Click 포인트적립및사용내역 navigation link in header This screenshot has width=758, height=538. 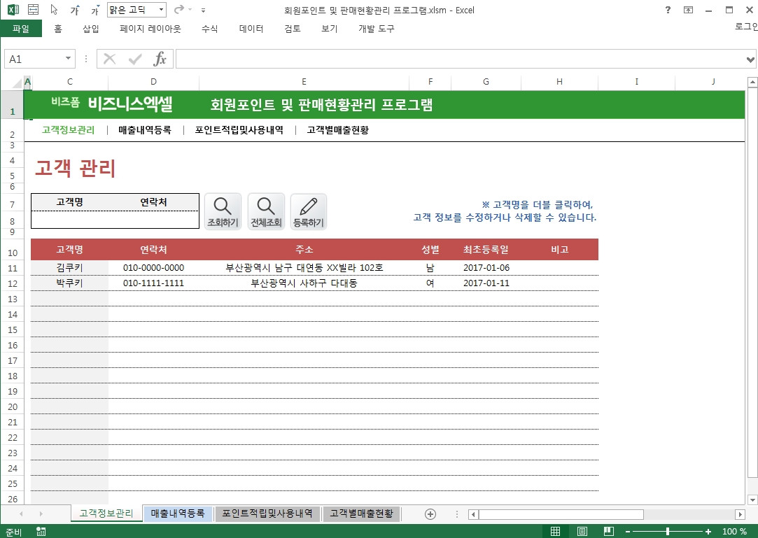[239, 130]
